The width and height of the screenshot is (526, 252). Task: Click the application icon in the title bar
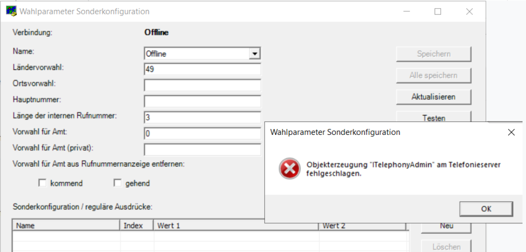tap(11, 11)
